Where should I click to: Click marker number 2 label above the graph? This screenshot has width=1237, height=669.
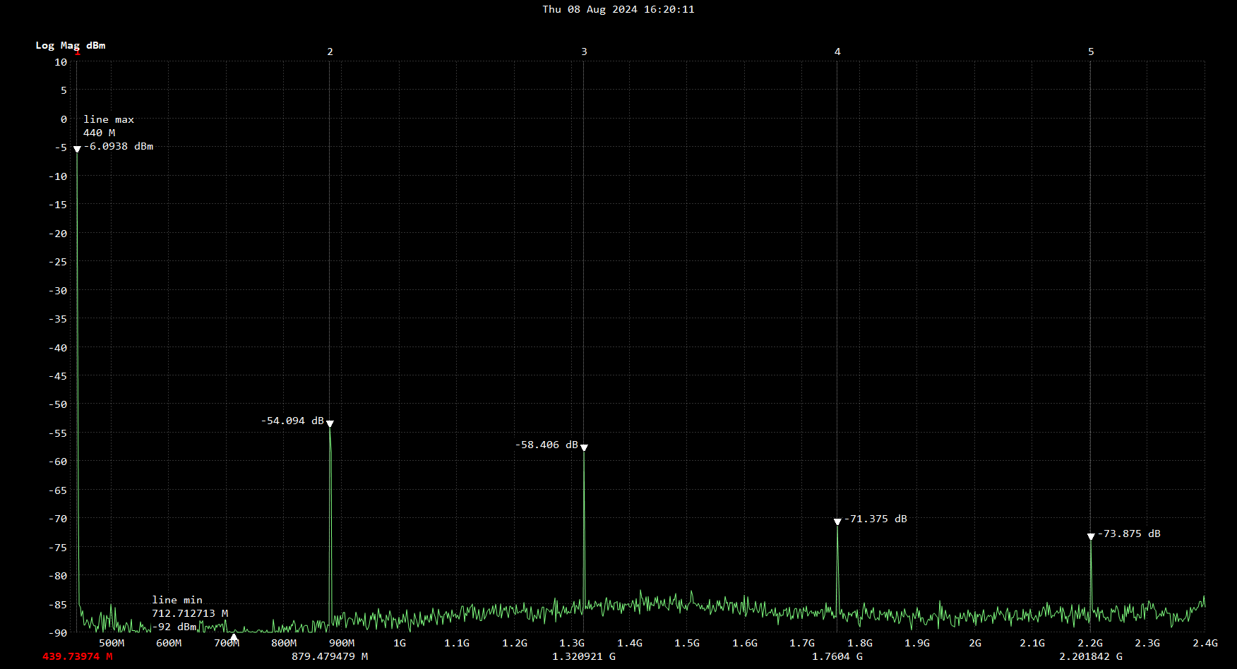tap(330, 52)
